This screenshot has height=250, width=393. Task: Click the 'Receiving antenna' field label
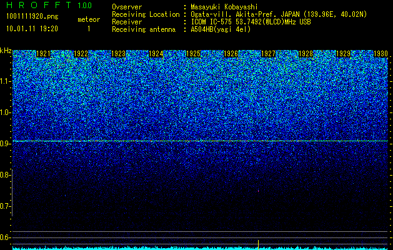[x=144, y=29]
